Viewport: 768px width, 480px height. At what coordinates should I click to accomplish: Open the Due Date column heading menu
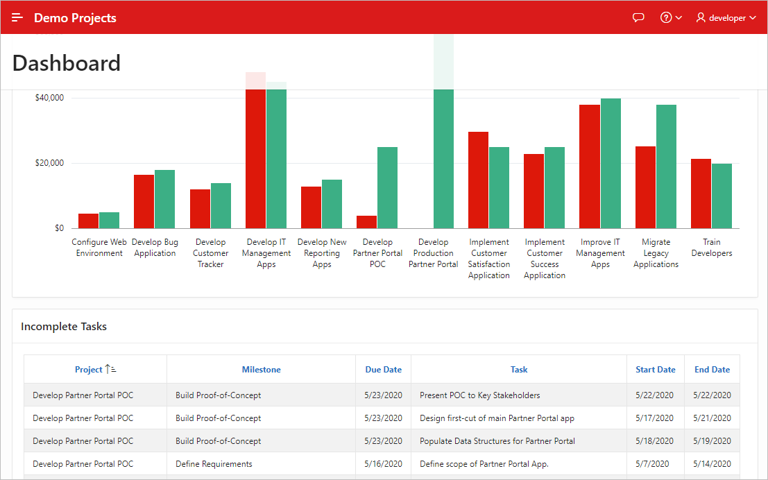[383, 369]
